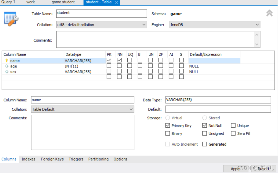Click the column Comments text area

pyautogui.click(x=83, y=132)
